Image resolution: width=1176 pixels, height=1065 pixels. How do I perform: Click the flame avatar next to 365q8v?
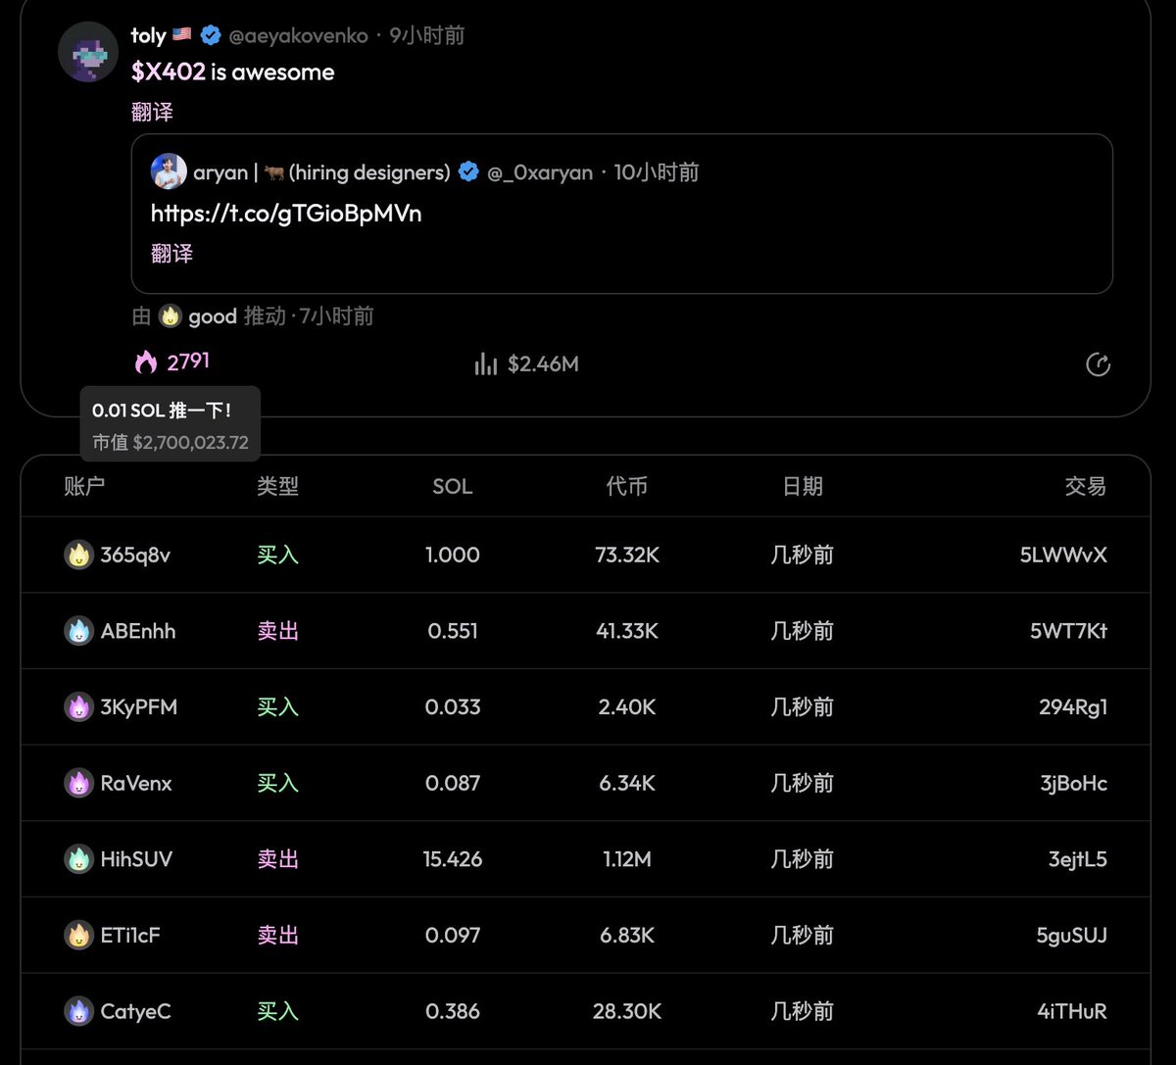click(78, 556)
